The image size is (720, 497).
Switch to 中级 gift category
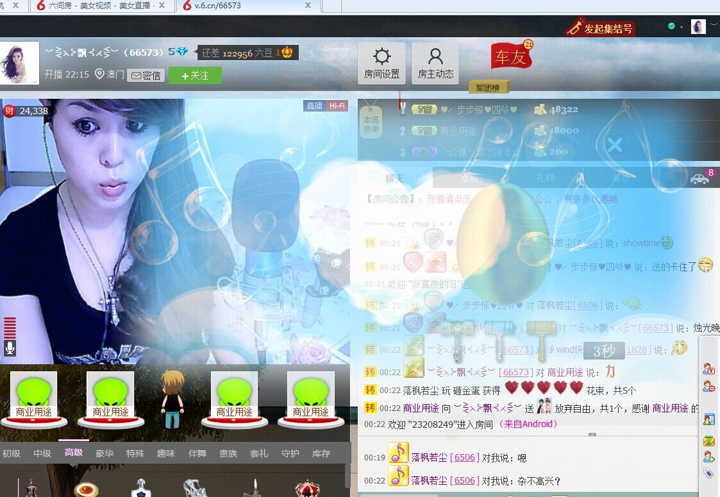point(42,453)
